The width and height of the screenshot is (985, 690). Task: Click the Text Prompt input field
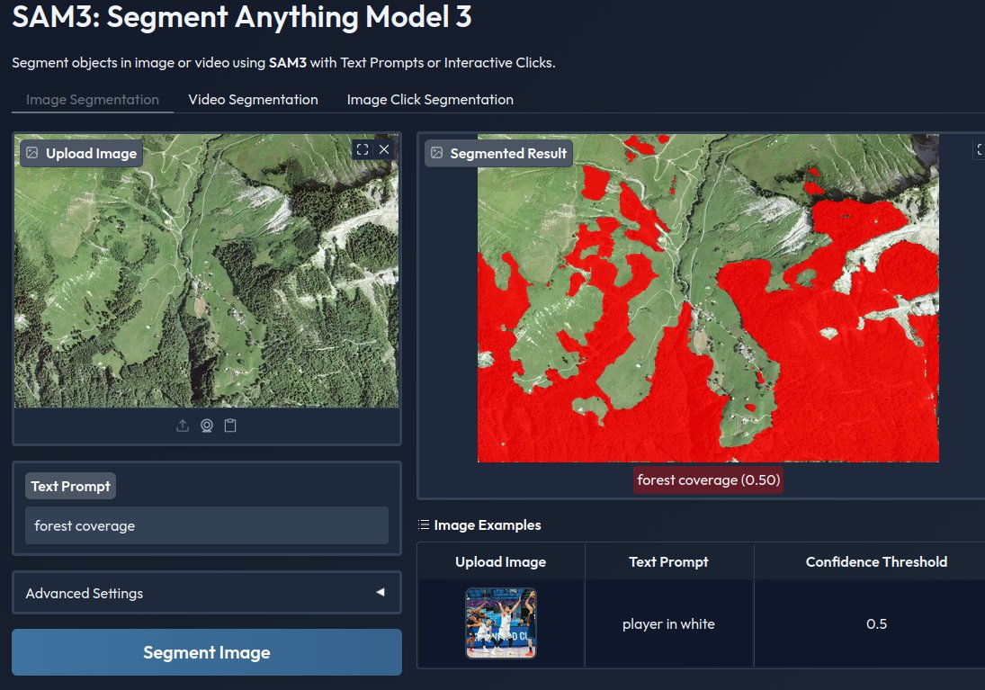coord(207,525)
